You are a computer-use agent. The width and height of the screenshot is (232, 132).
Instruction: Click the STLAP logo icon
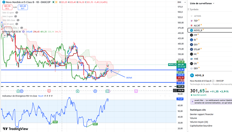click(191, 49)
